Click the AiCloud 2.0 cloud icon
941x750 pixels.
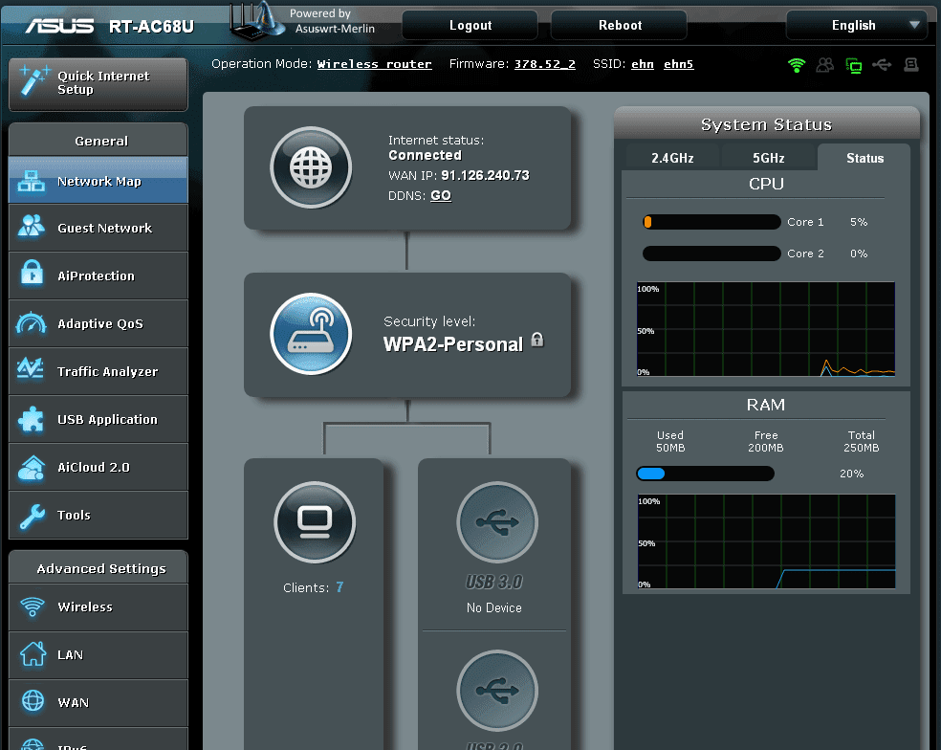pos(32,467)
